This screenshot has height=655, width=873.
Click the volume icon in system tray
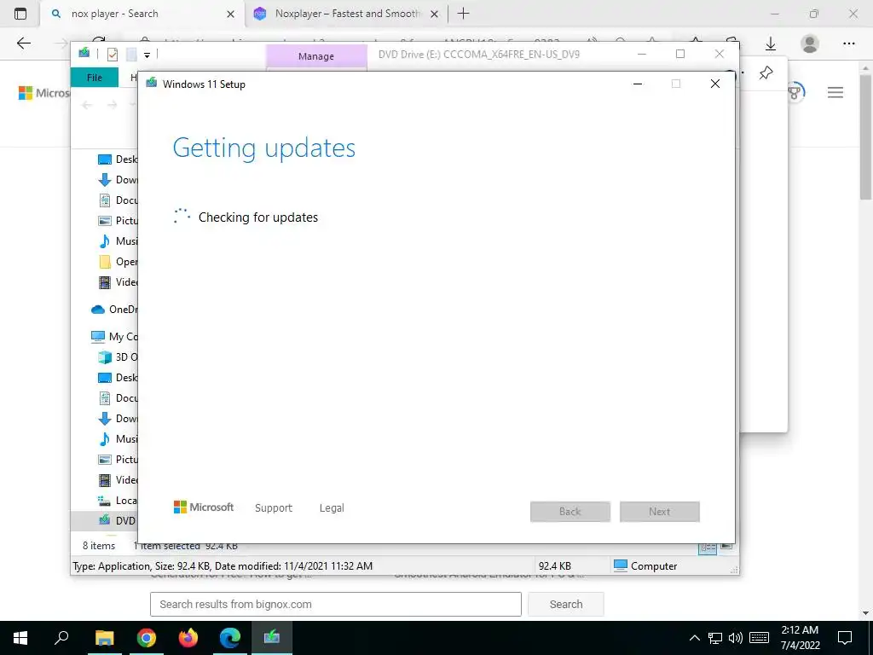[735, 638]
